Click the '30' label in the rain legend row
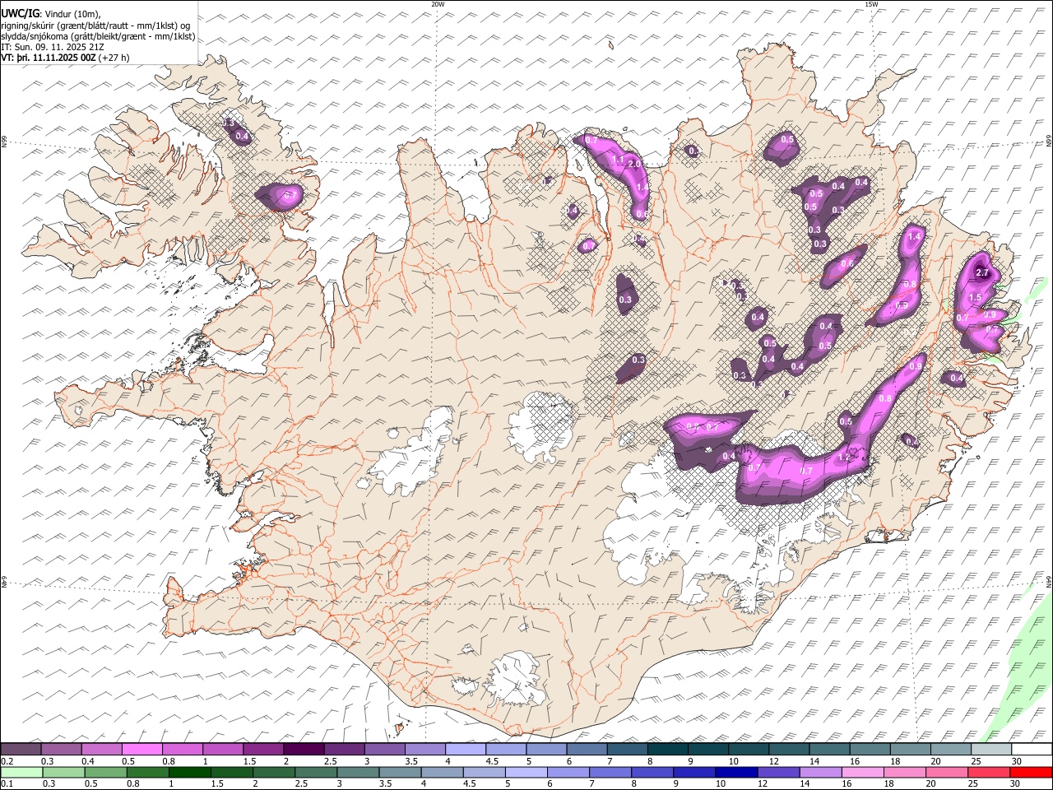This screenshot has width=1053, height=790. (x=1014, y=783)
